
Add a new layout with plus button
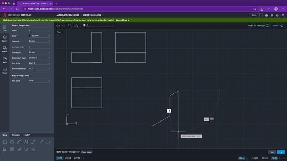click(x=84, y=158)
